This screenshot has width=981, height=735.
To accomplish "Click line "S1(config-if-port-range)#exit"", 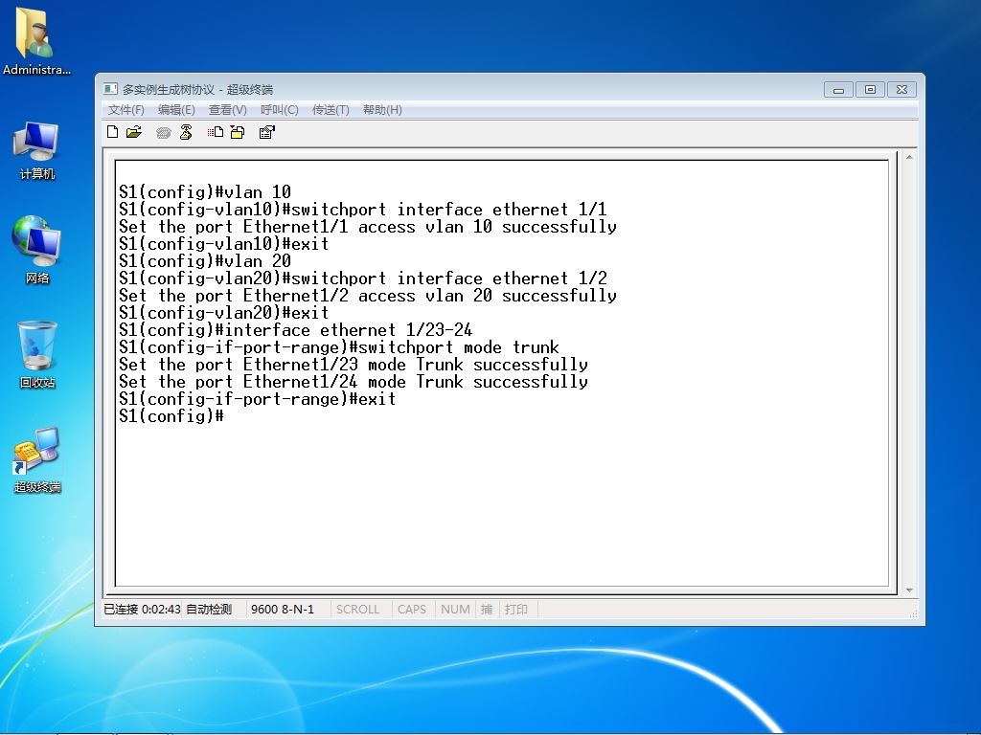I will (258, 399).
